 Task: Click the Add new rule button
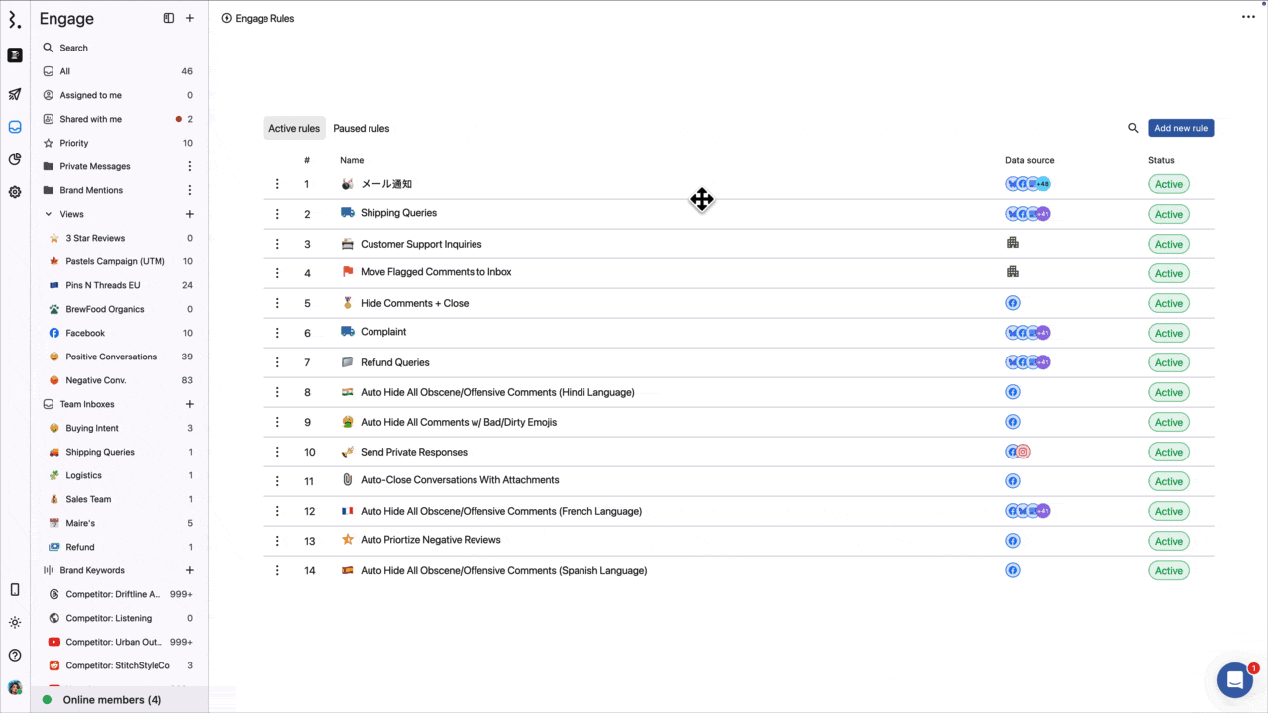point(1180,128)
